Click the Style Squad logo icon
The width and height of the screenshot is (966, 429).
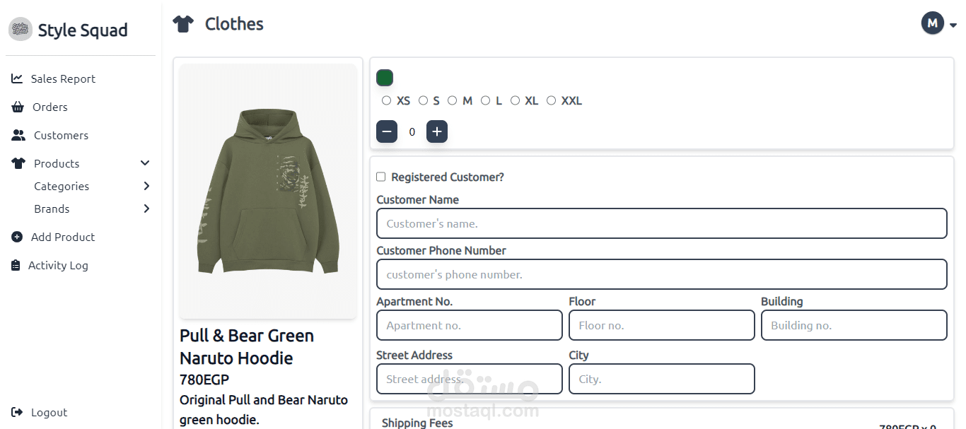[21, 30]
